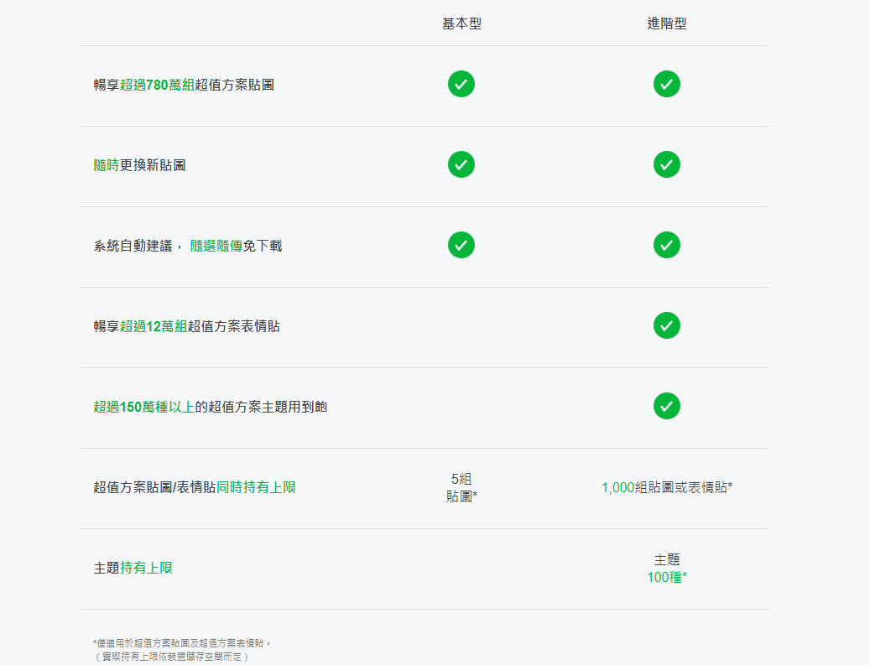Click the 1,000組貼圖或表情貼* limit text
Image resolution: width=870 pixels, height=665 pixels.
coord(667,487)
